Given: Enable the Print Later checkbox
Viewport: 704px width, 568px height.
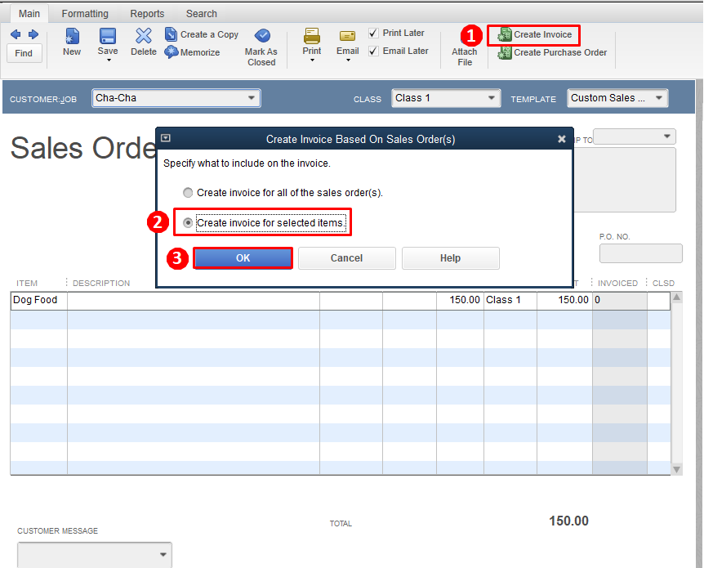Looking at the screenshot, I should point(373,33).
